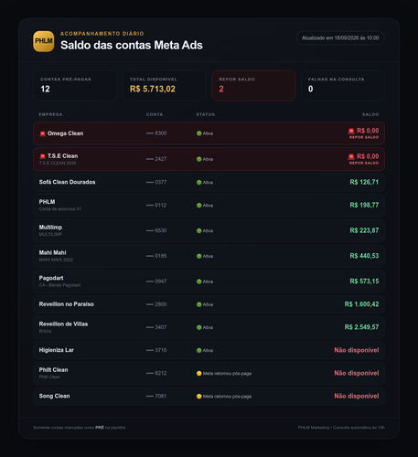The height and width of the screenshot is (457, 418).
Task: Click account number ending 2800
Action: 156,304
